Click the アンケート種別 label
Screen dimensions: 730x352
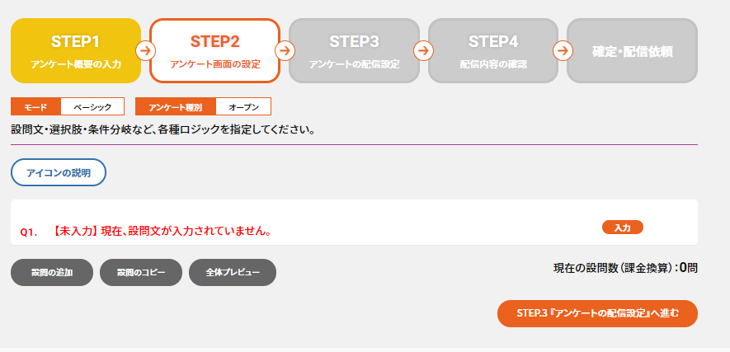click(x=176, y=106)
